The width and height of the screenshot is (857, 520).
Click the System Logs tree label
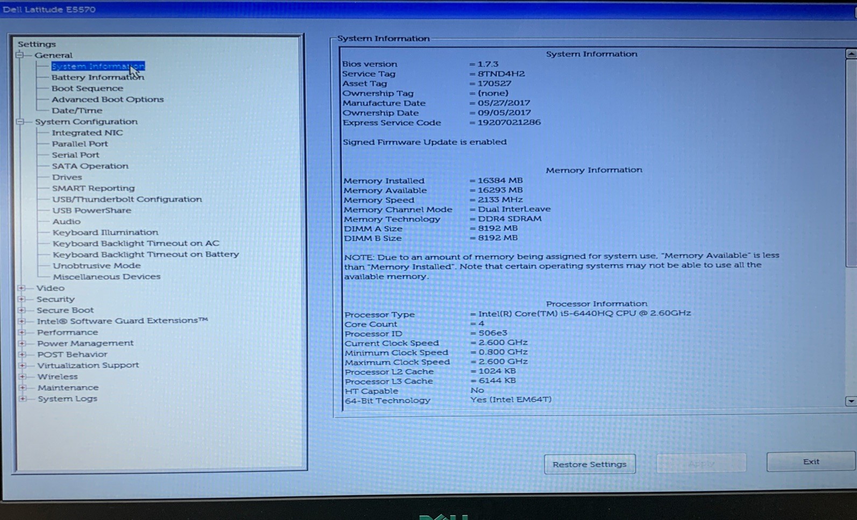tap(67, 398)
